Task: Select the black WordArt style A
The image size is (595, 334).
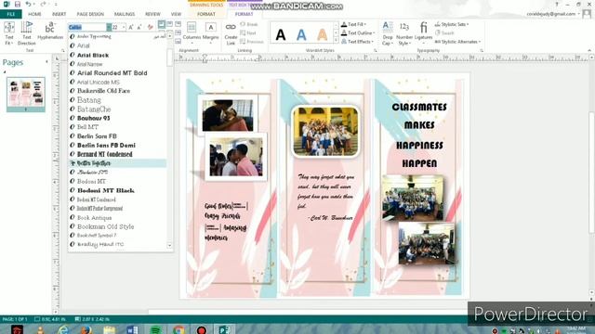Action: coord(281,35)
